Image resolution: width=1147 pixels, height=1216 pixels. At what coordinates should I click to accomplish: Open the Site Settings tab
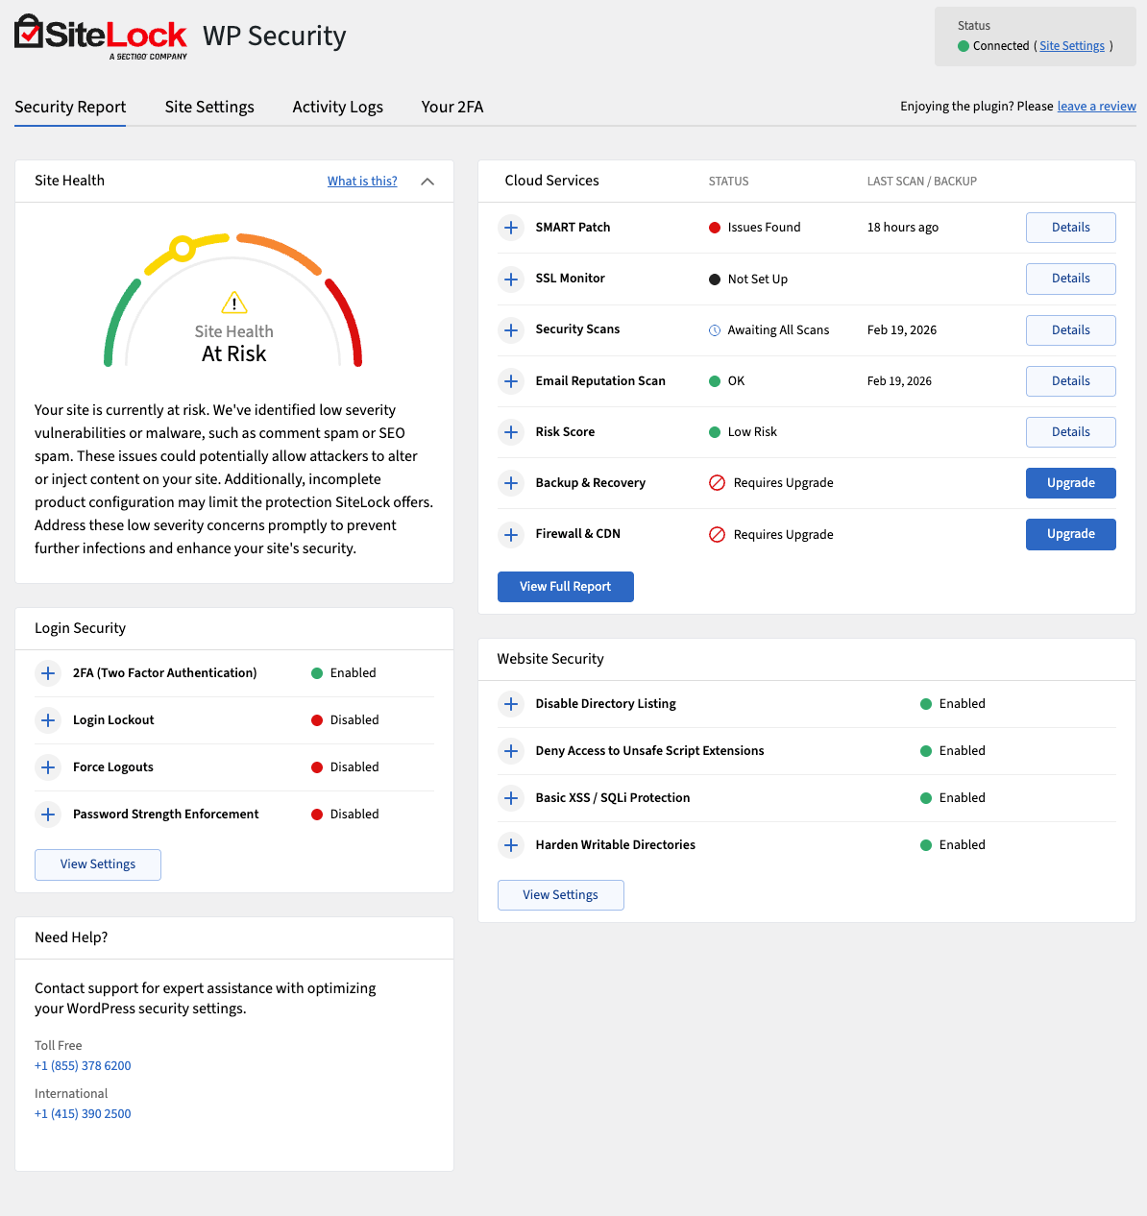tap(209, 107)
